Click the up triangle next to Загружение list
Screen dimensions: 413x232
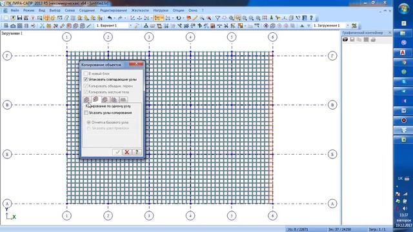[x=302, y=26]
